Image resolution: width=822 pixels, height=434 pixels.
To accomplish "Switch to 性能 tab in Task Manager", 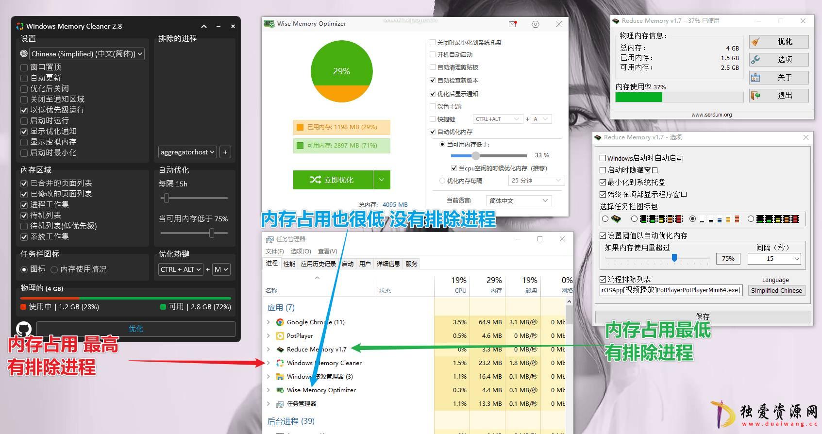I will tap(289, 264).
